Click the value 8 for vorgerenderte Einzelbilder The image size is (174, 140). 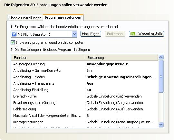[x=88, y=116]
